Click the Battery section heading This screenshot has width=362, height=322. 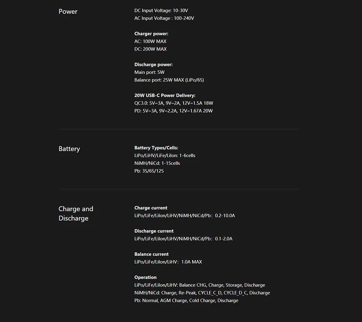pyautogui.click(x=69, y=149)
